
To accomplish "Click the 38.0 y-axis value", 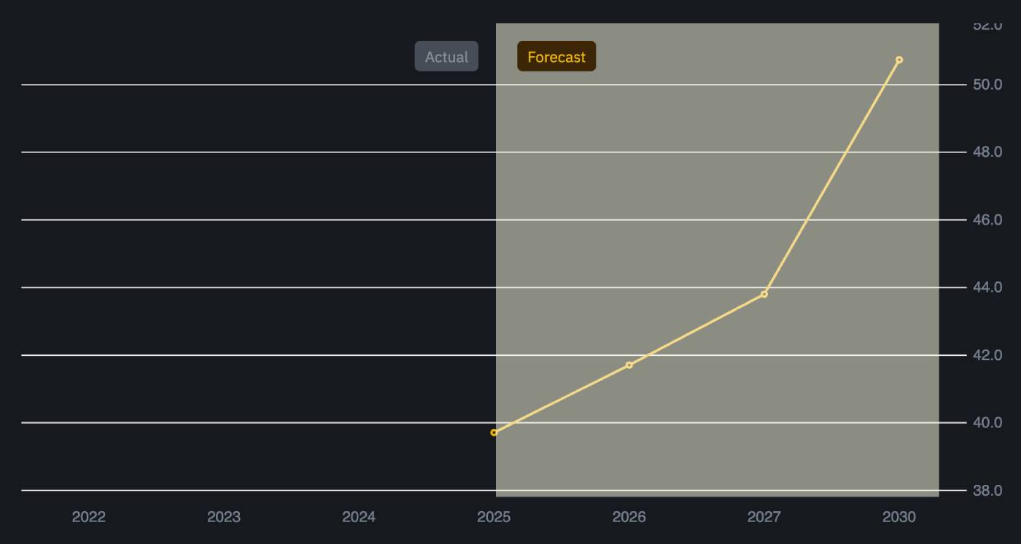I will coord(987,490).
